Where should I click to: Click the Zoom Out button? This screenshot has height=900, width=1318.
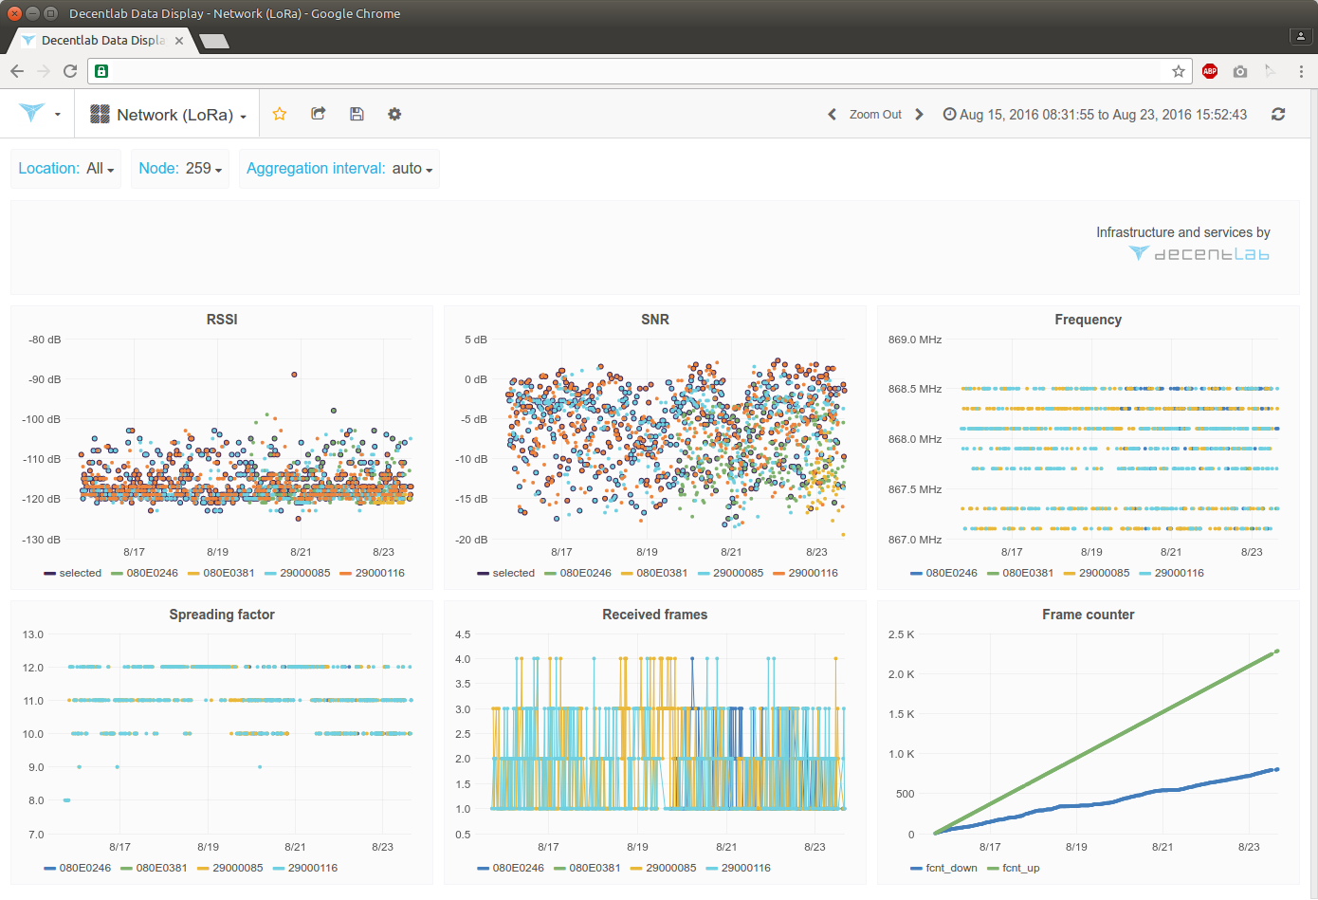(x=875, y=114)
